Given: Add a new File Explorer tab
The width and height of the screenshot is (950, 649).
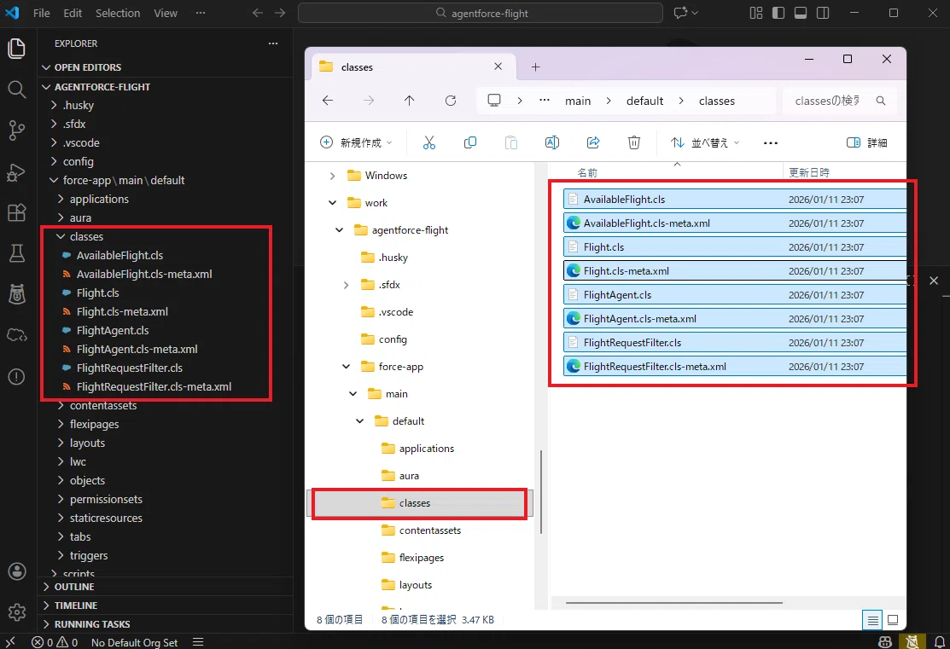Looking at the screenshot, I should point(535,67).
